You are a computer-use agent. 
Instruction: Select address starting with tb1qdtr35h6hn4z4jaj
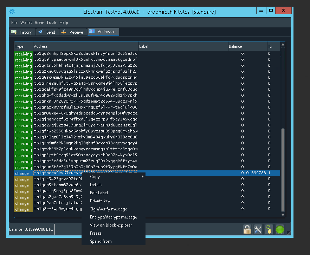[86, 65]
